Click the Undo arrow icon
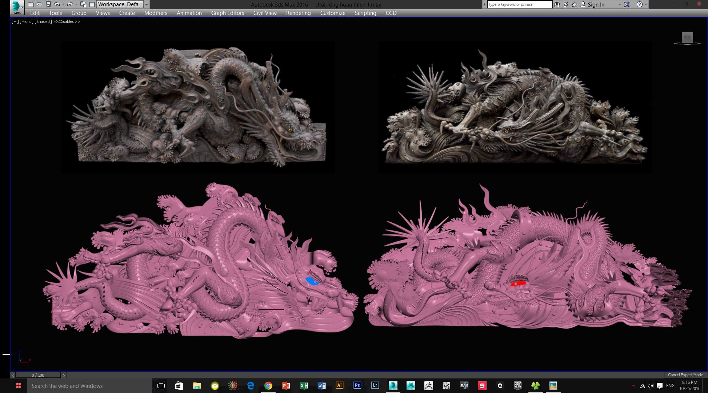Image resolution: width=708 pixels, height=393 pixels. click(x=57, y=4)
